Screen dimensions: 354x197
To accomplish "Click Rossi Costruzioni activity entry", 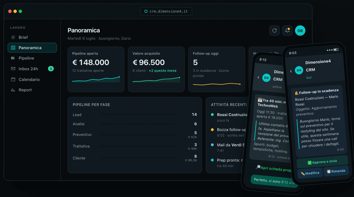I will tap(229, 117).
